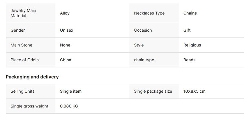Select the Unisex value

click(x=66, y=30)
